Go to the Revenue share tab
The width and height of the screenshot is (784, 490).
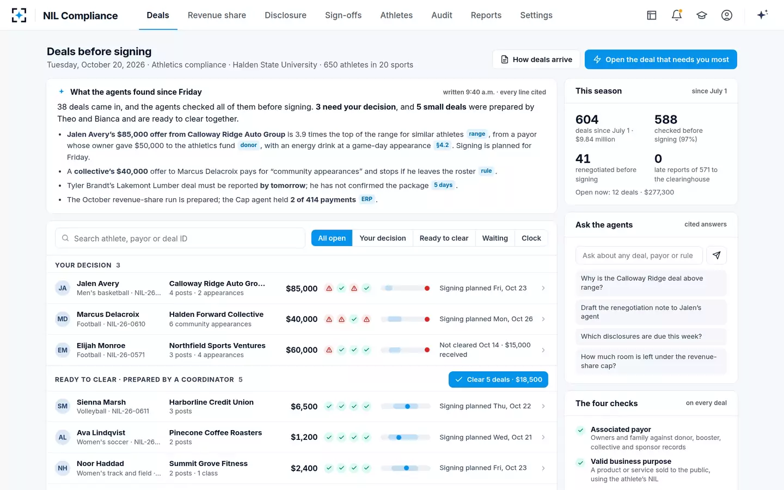pyautogui.click(x=217, y=15)
